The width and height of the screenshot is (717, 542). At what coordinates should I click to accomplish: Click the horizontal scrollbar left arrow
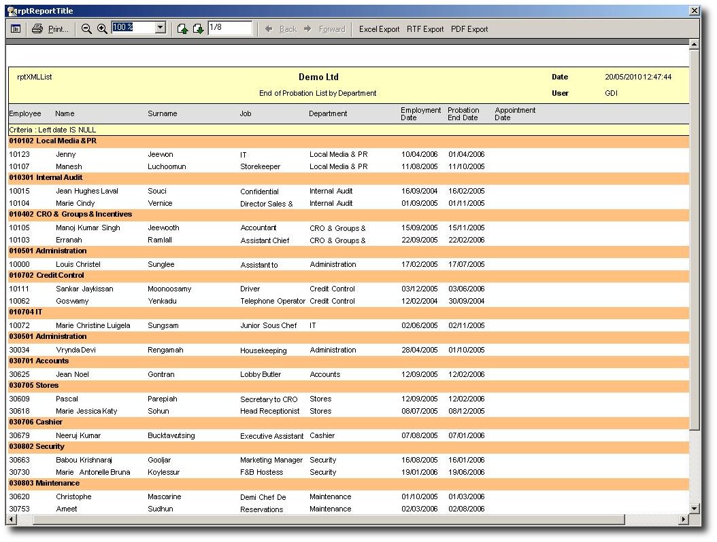tap(12, 520)
